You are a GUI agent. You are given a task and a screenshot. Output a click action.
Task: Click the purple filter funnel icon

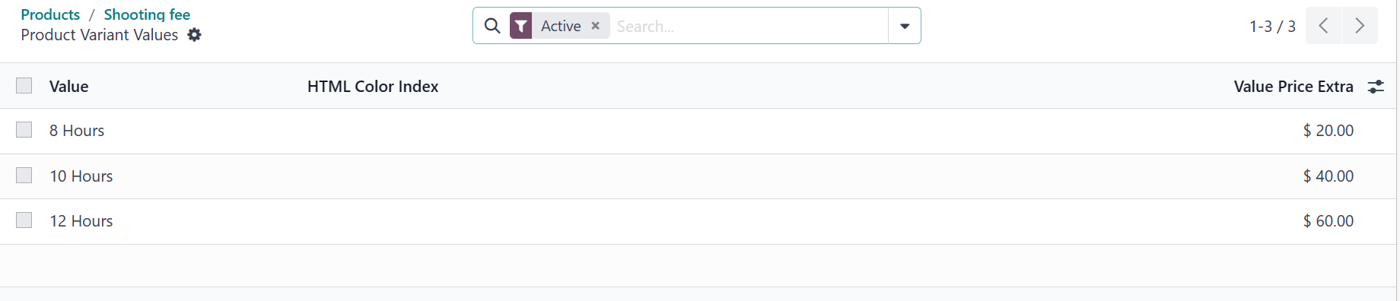pos(521,26)
